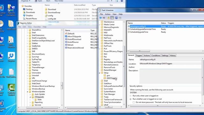Open the blue help book toolbar icon

[116, 18]
